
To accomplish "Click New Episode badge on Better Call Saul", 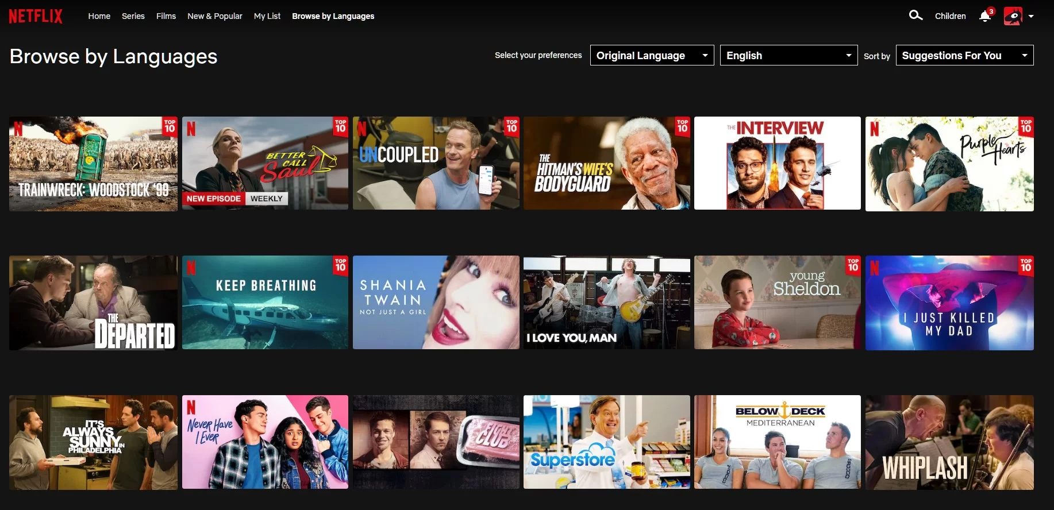I will coord(214,199).
